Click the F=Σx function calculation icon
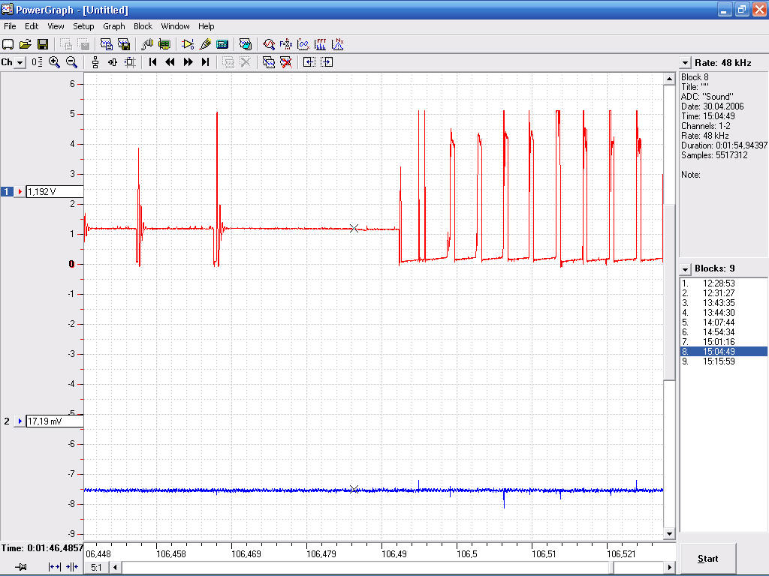 tap(285, 44)
